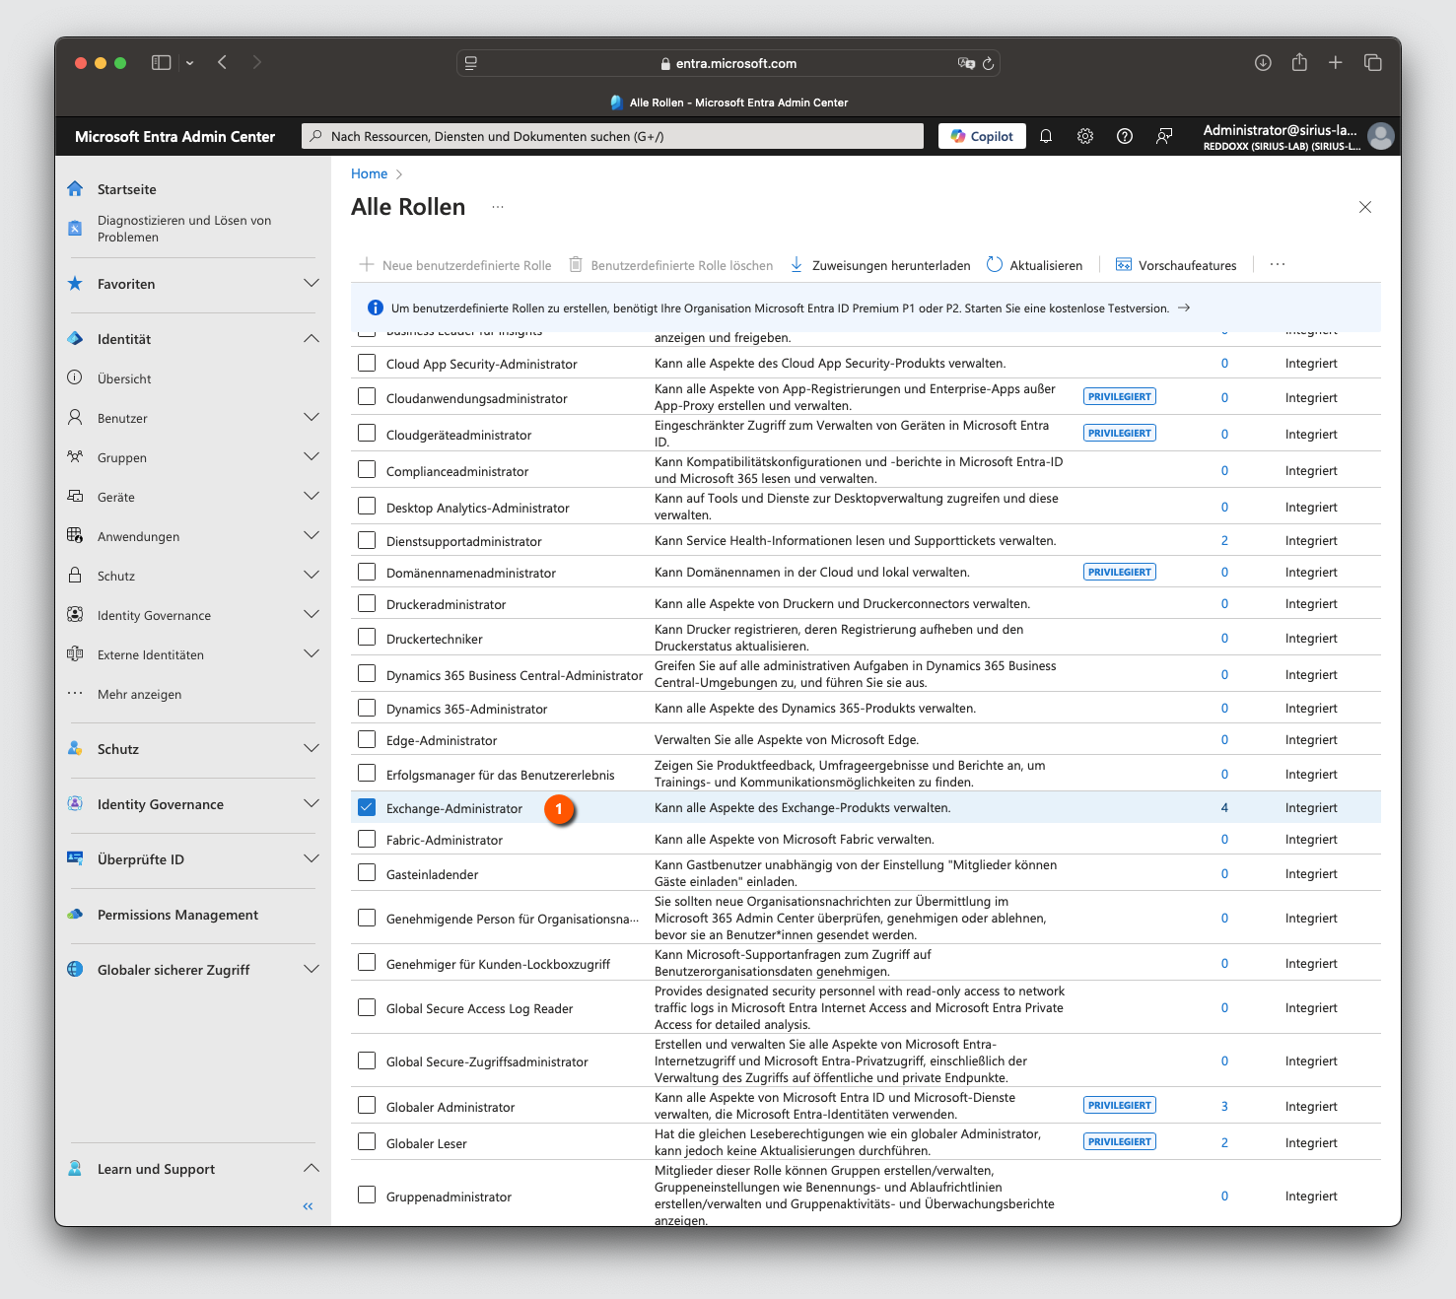Collapse the sidebar with double chevron
Screen dimensions: 1456x1299
tap(308, 1206)
